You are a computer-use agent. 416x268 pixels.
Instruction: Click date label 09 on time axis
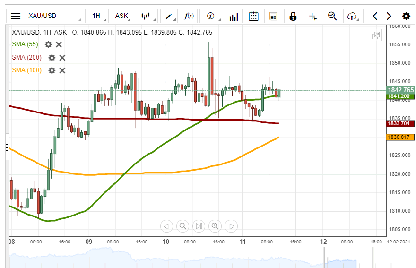click(x=89, y=242)
